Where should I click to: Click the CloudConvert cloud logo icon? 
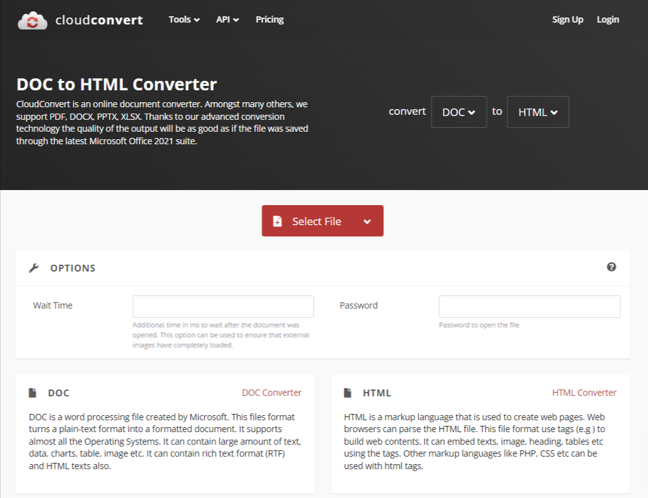tap(33, 20)
